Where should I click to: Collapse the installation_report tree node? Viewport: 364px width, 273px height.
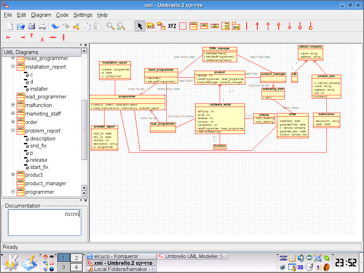coord(13,66)
